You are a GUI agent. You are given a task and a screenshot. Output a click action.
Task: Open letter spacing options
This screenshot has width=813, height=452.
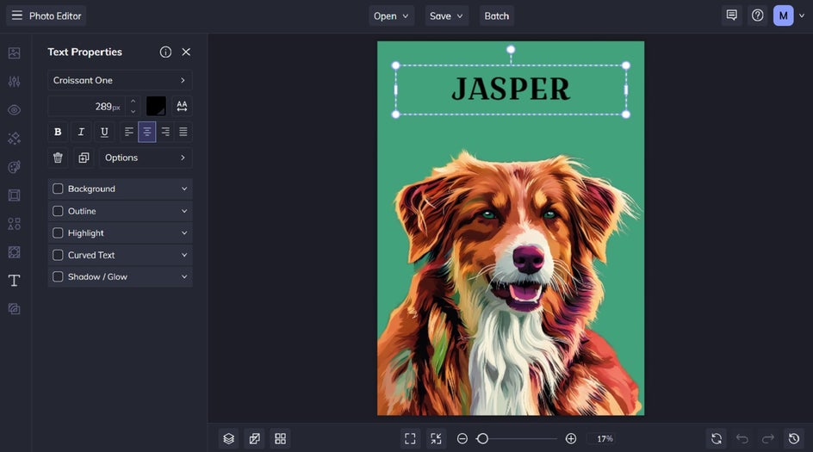click(x=182, y=106)
